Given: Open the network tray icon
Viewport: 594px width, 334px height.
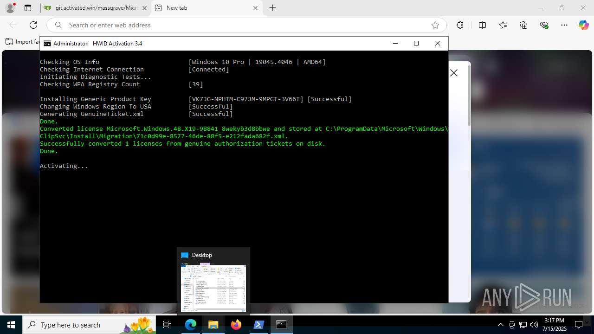Looking at the screenshot, I should tap(523, 325).
